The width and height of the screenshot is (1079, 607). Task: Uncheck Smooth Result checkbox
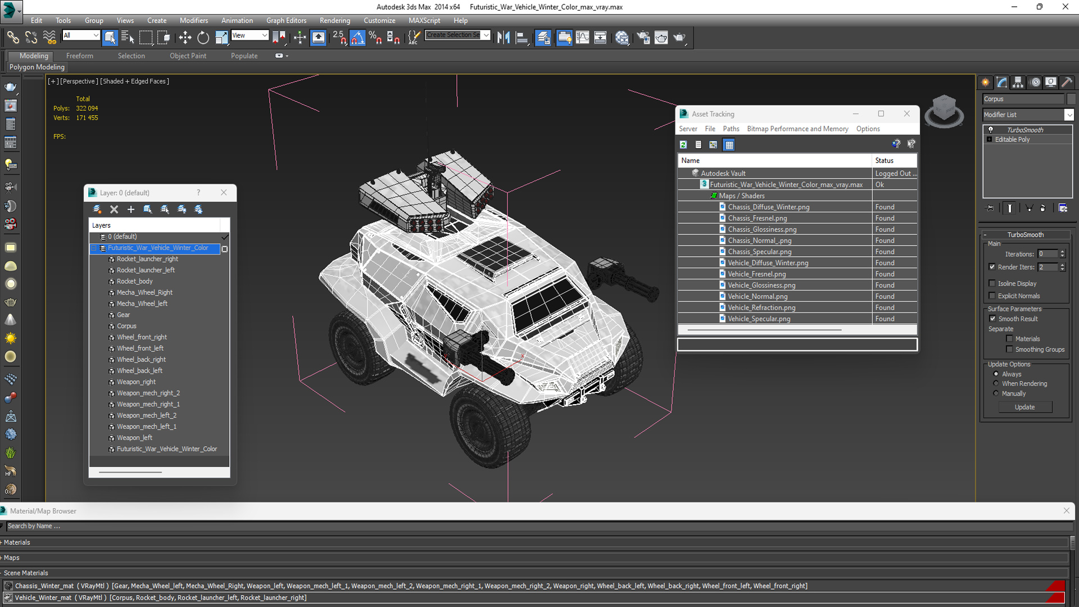(x=992, y=319)
